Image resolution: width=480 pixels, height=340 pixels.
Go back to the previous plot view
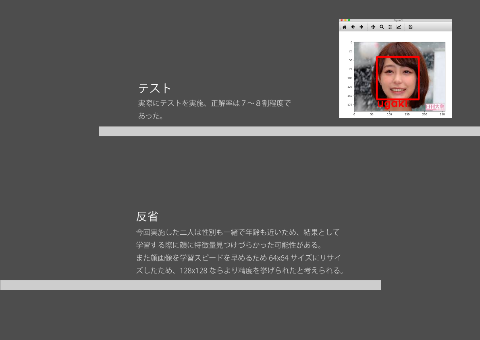click(353, 27)
